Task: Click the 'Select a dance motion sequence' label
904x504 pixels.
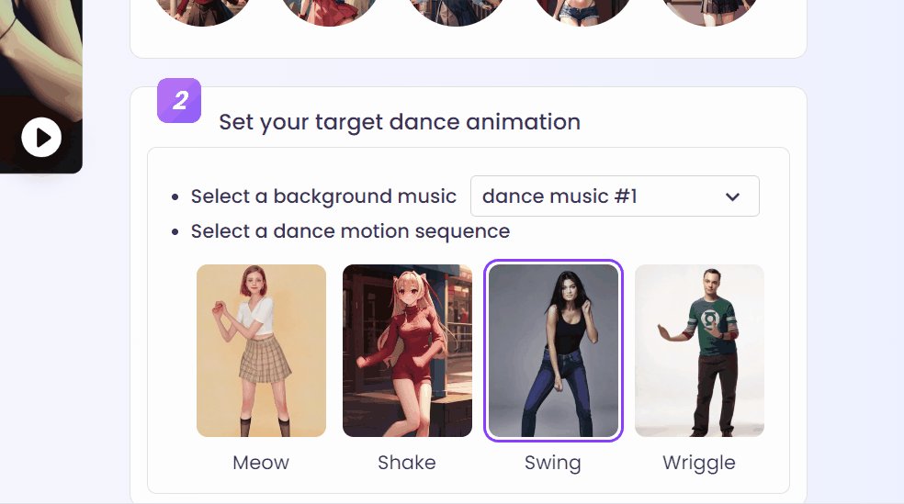Action: point(350,231)
